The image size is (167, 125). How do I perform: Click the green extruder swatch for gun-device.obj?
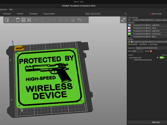coord(162,58)
